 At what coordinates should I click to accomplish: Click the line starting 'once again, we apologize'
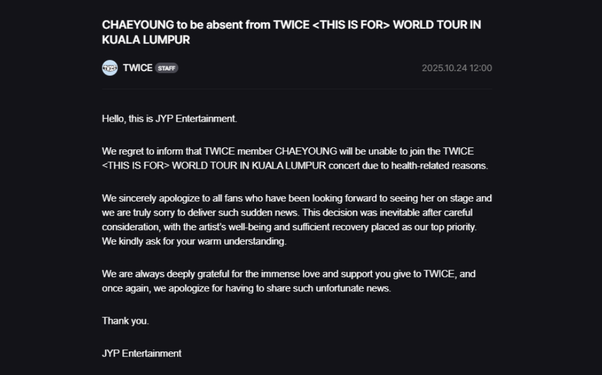tap(246, 288)
